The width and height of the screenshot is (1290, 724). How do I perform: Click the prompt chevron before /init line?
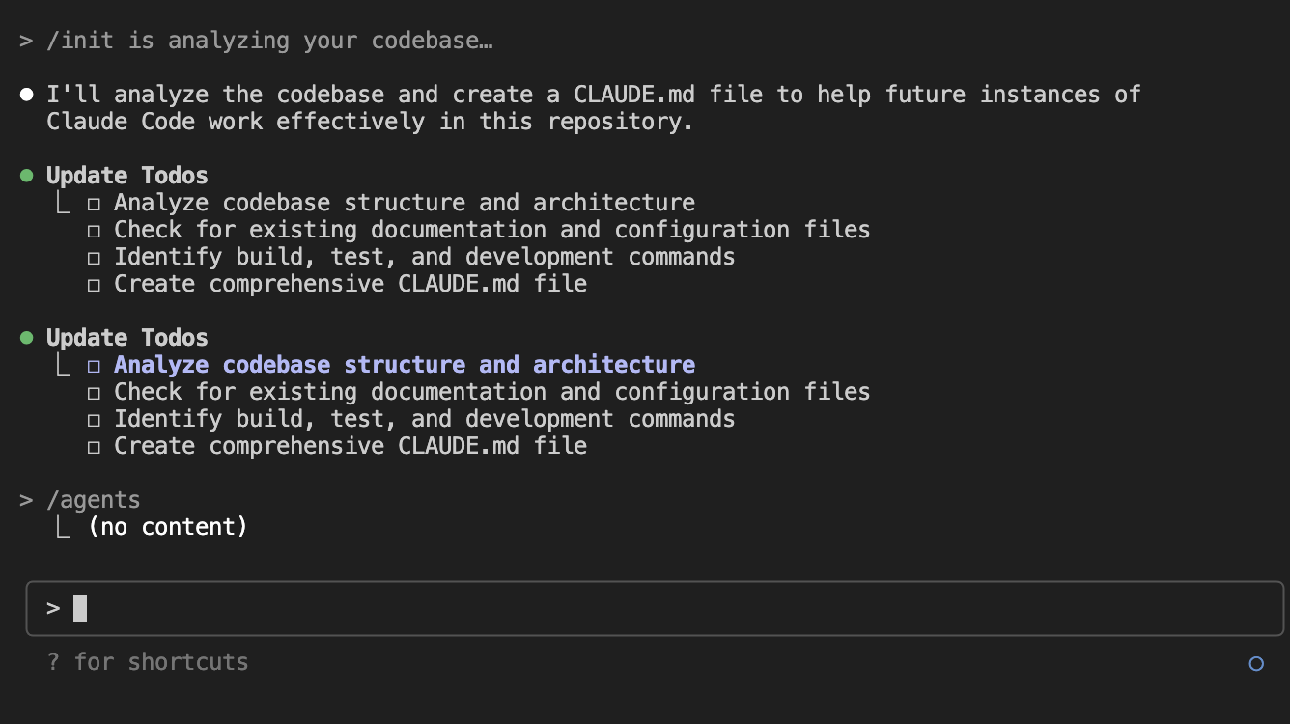pyautogui.click(x=26, y=41)
